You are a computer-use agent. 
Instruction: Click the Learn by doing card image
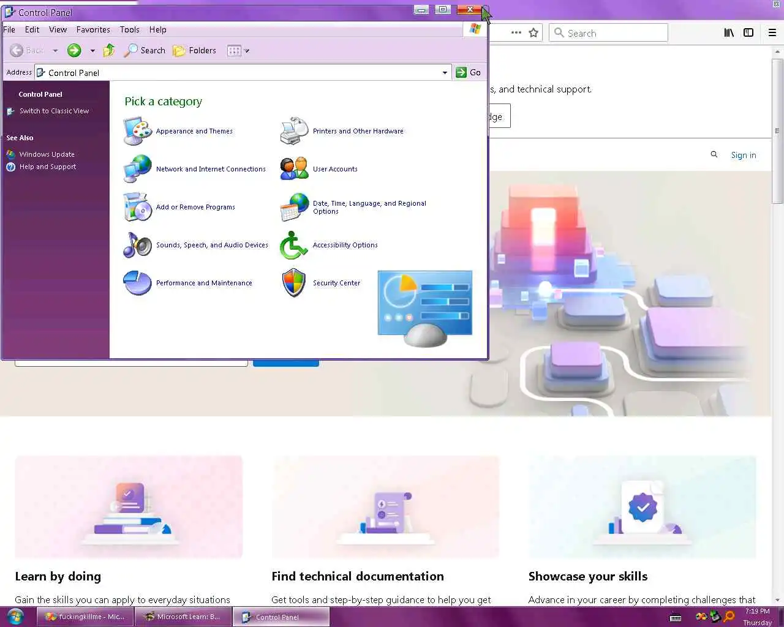[129, 507]
